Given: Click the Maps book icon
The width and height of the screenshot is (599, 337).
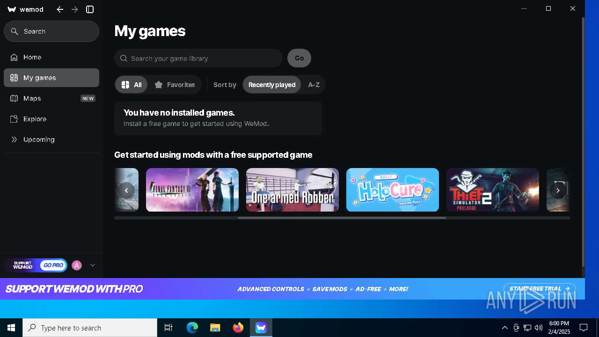Looking at the screenshot, I should (14, 98).
